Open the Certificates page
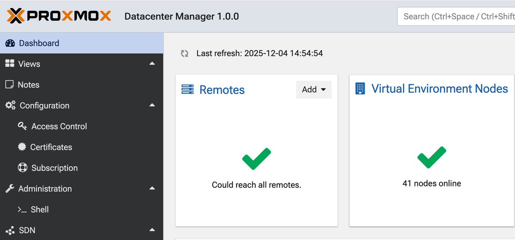515x240 pixels. (x=82, y=147)
